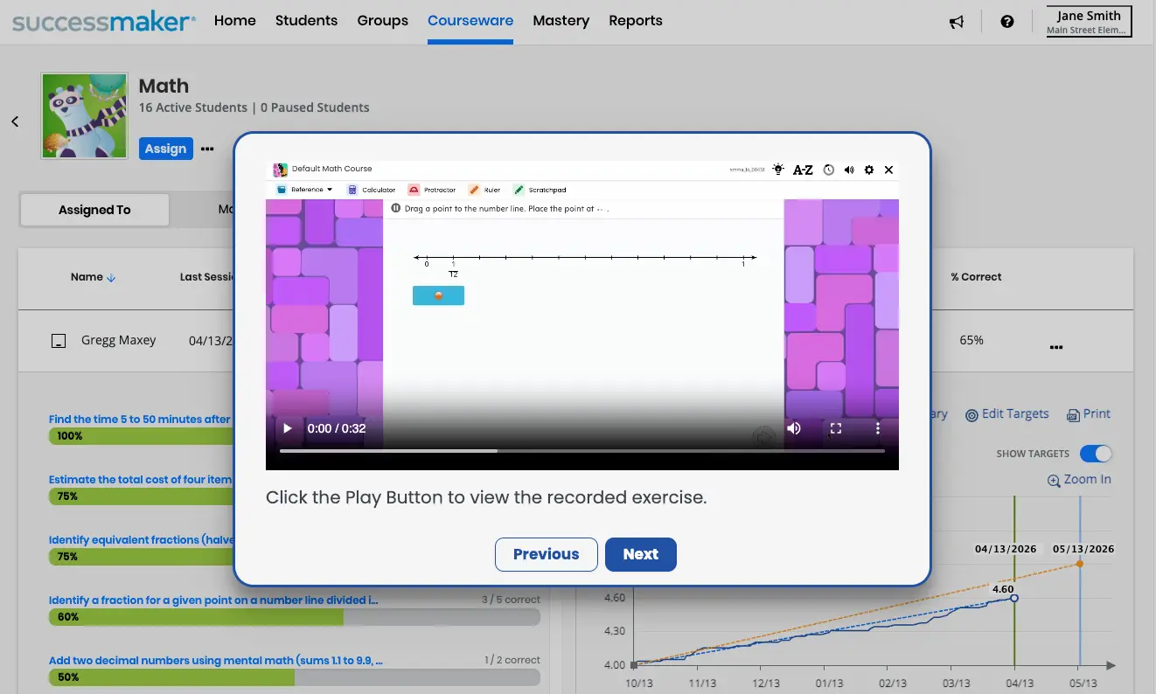Open the gear settings icon in the exercise
The image size is (1156, 694).
[x=869, y=170]
